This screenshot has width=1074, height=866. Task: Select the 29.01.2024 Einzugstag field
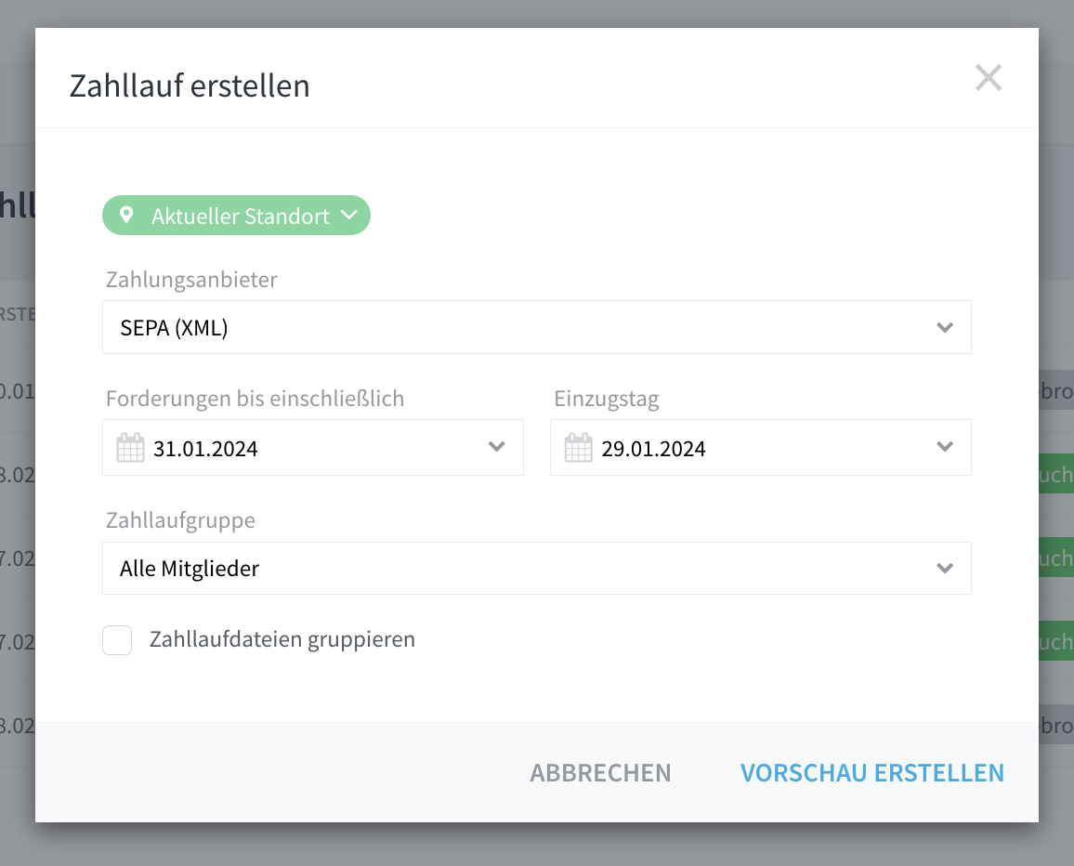(760, 447)
